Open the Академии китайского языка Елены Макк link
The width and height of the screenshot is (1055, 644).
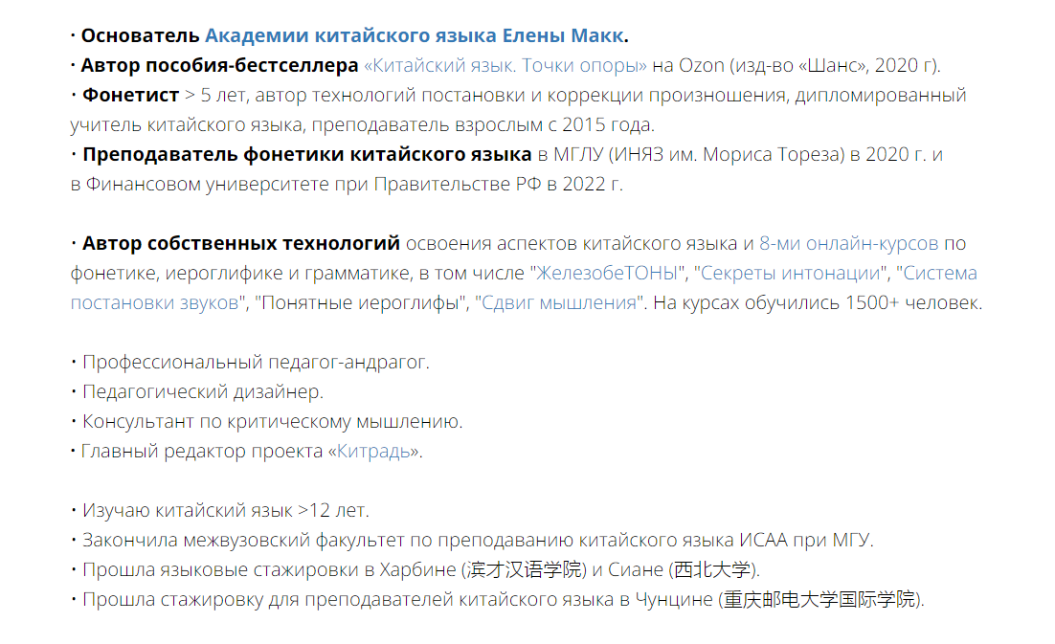click(x=414, y=36)
